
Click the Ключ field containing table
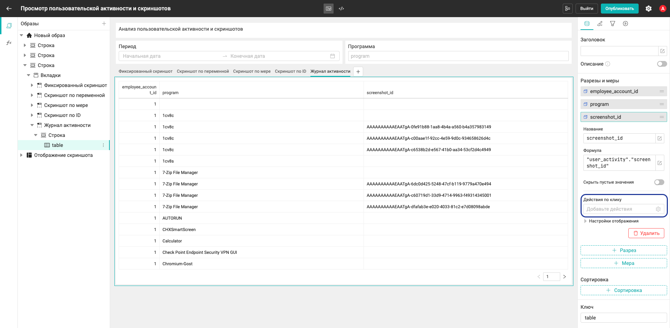click(624, 318)
